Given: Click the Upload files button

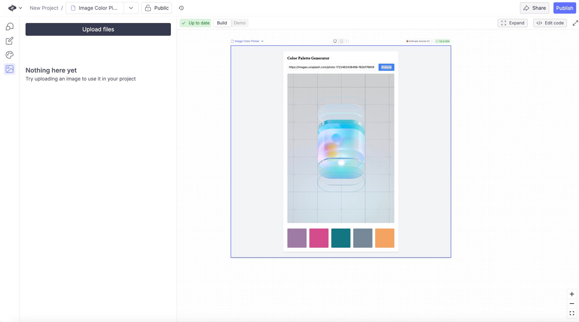Looking at the screenshot, I should tap(98, 29).
